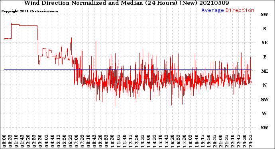Click the 02:20 time axis label

point(28,141)
